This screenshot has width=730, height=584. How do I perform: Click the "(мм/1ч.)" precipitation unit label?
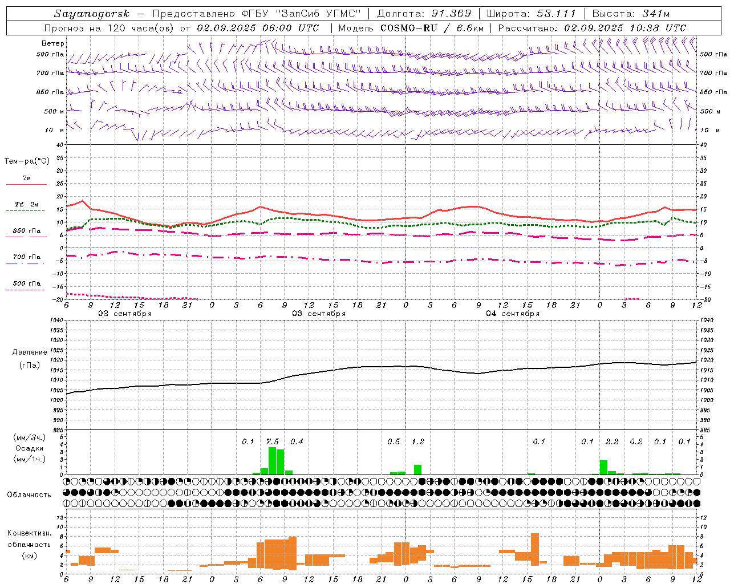30,459
